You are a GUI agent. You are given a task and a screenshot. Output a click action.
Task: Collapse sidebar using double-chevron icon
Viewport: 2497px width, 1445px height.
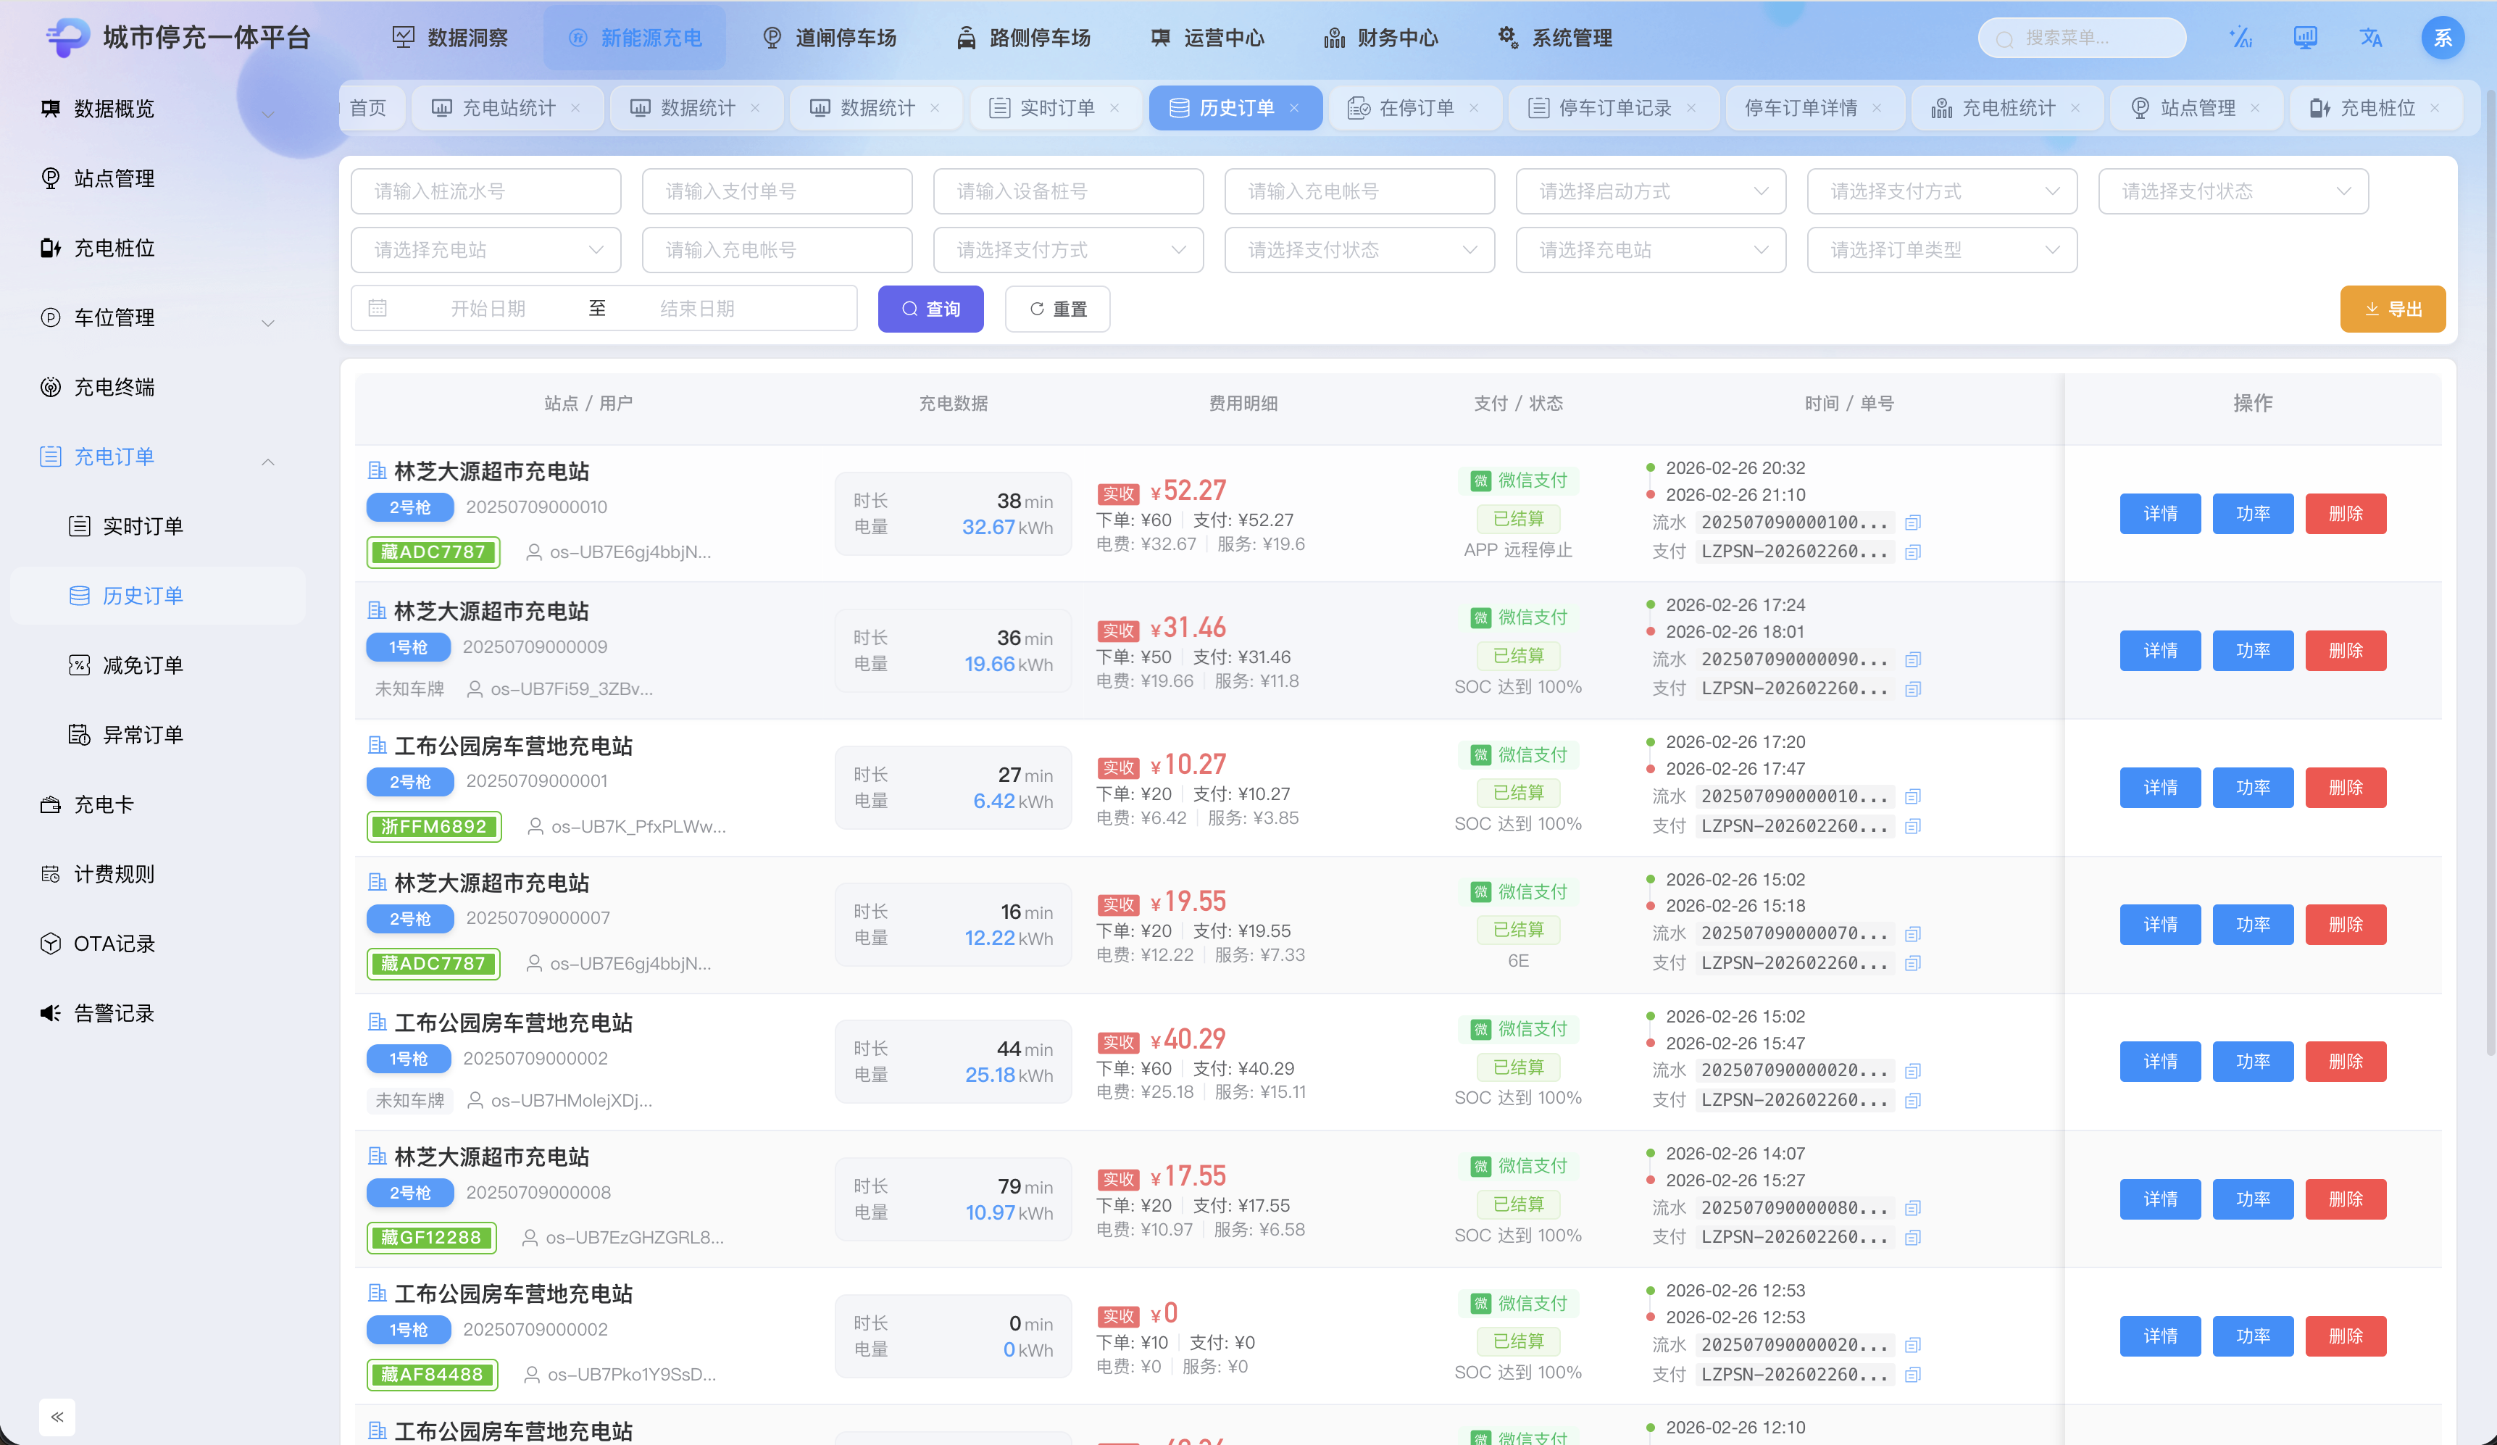pos(57,1416)
